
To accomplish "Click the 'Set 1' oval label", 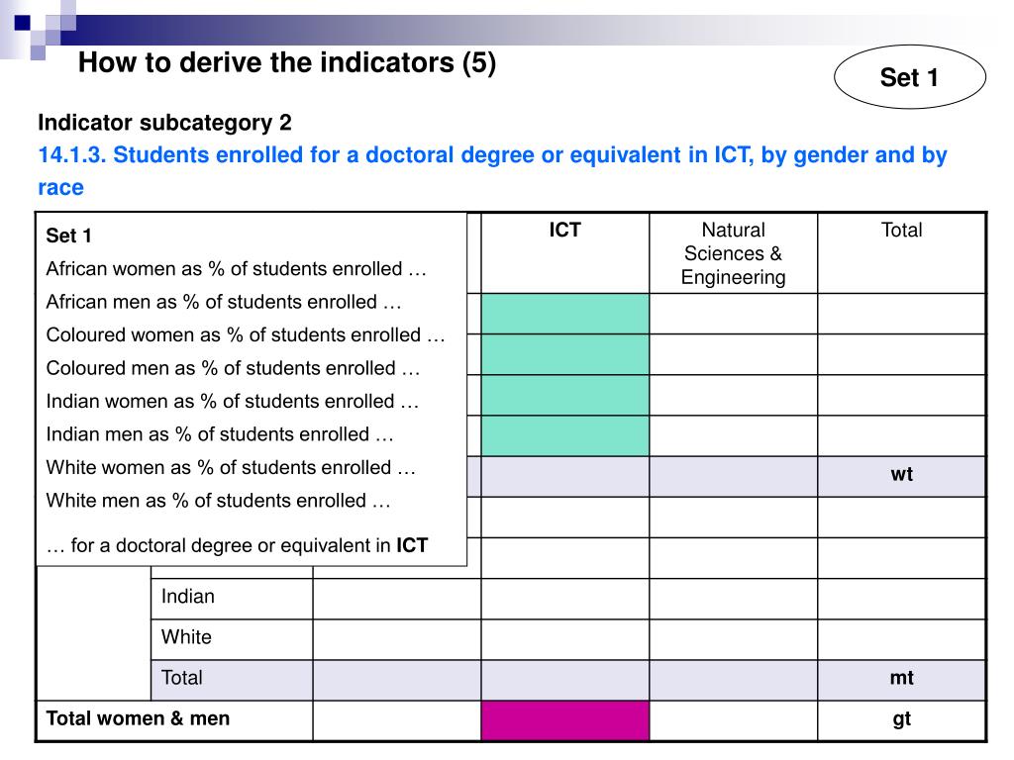I will point(910,77).
